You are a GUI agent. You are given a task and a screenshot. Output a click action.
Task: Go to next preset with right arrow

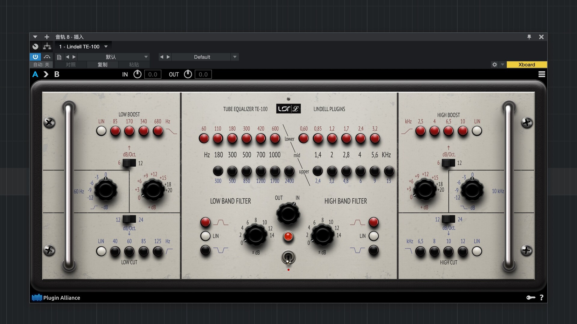pos(74,57)
